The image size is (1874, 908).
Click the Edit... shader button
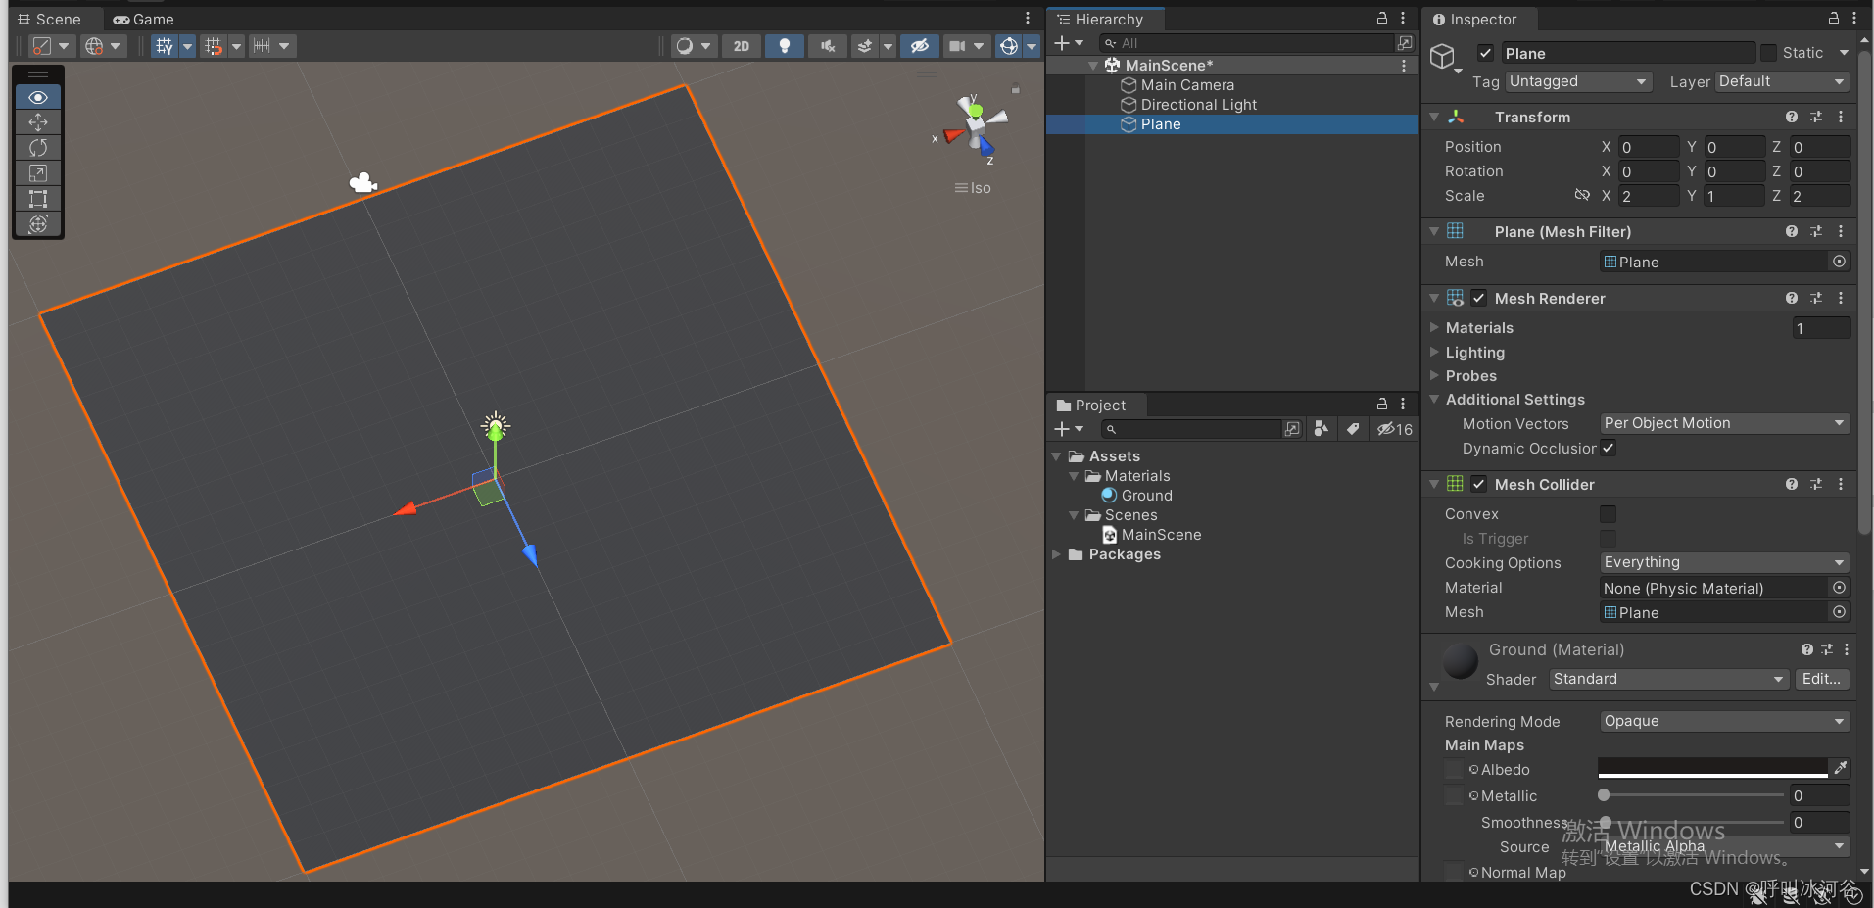(x=1821, y=679)
